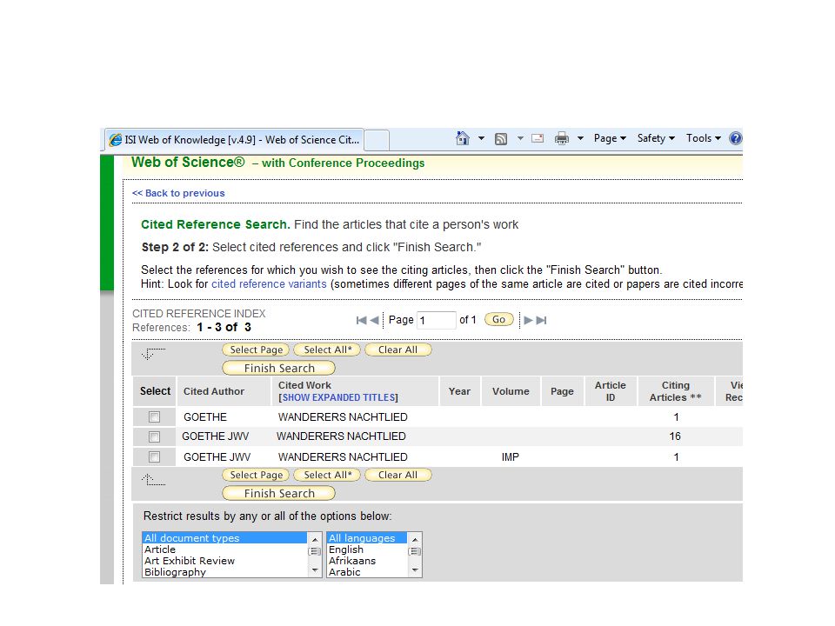Select Afrikaans in the language list
The width and height of the screenshot is (835, 626).
tap(367, 561)
